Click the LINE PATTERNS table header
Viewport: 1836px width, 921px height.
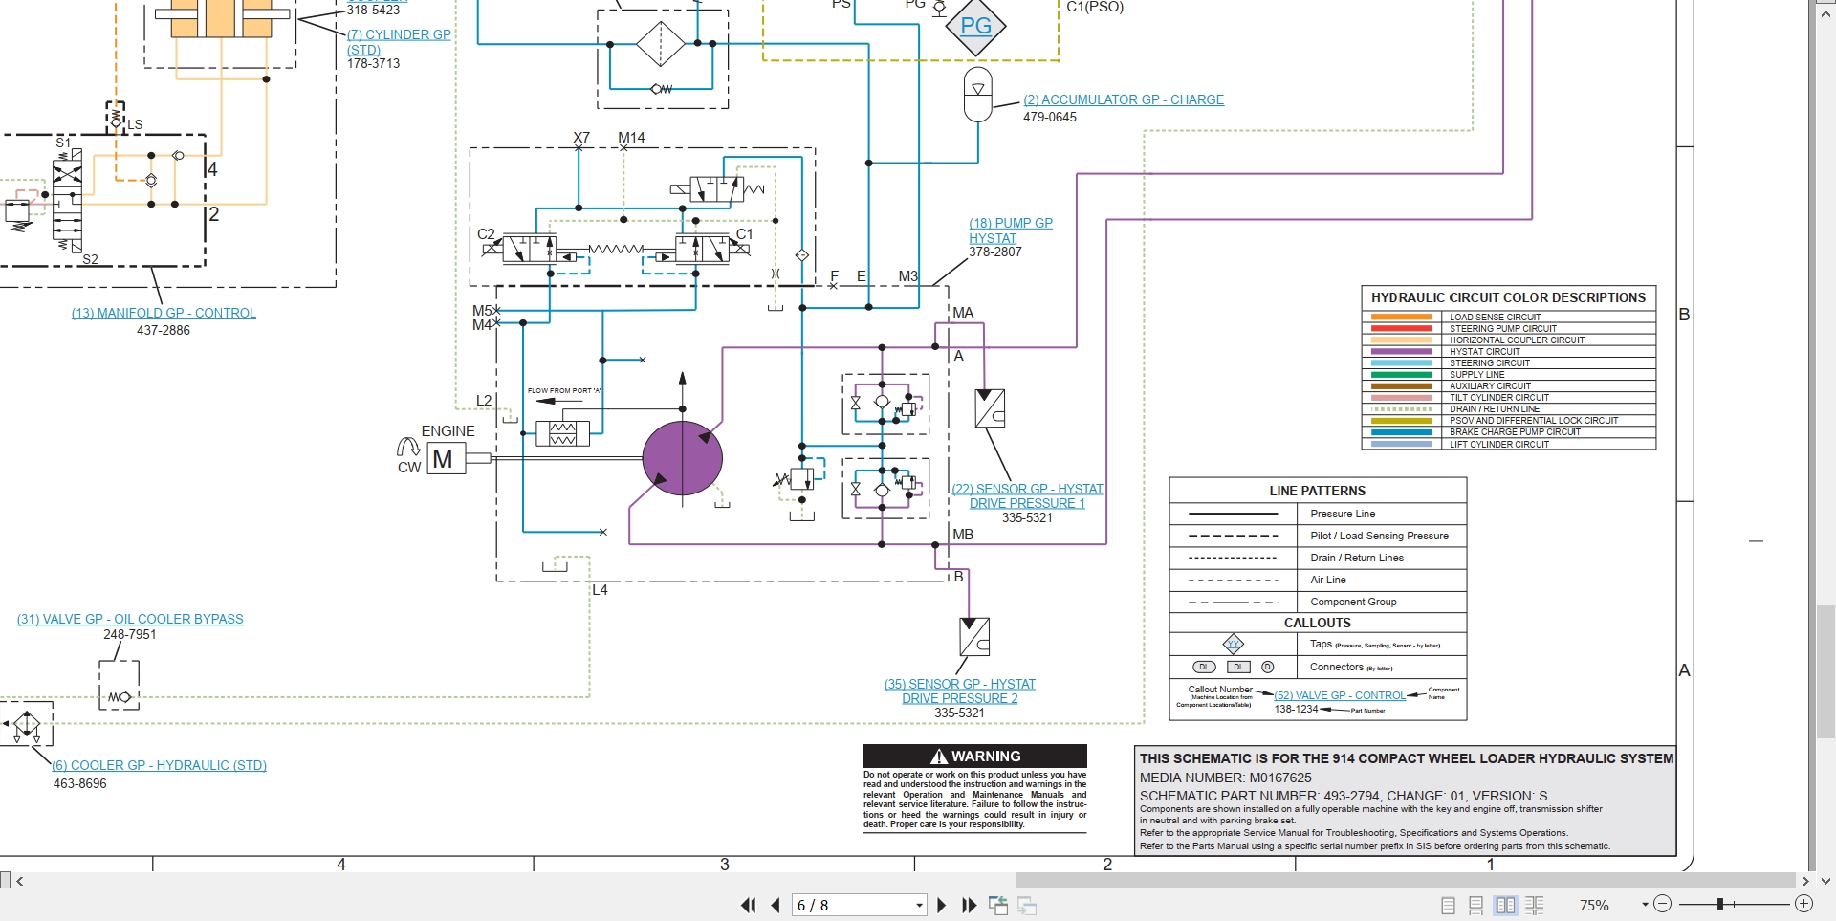[1318, 491]
